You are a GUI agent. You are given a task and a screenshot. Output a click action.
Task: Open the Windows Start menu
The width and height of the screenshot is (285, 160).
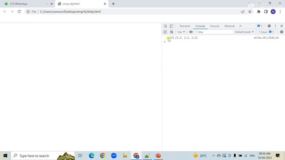click(x=5, y=156)
